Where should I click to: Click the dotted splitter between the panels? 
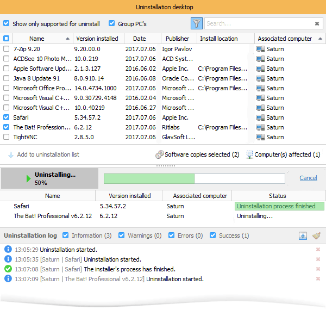tap(166, 166)
